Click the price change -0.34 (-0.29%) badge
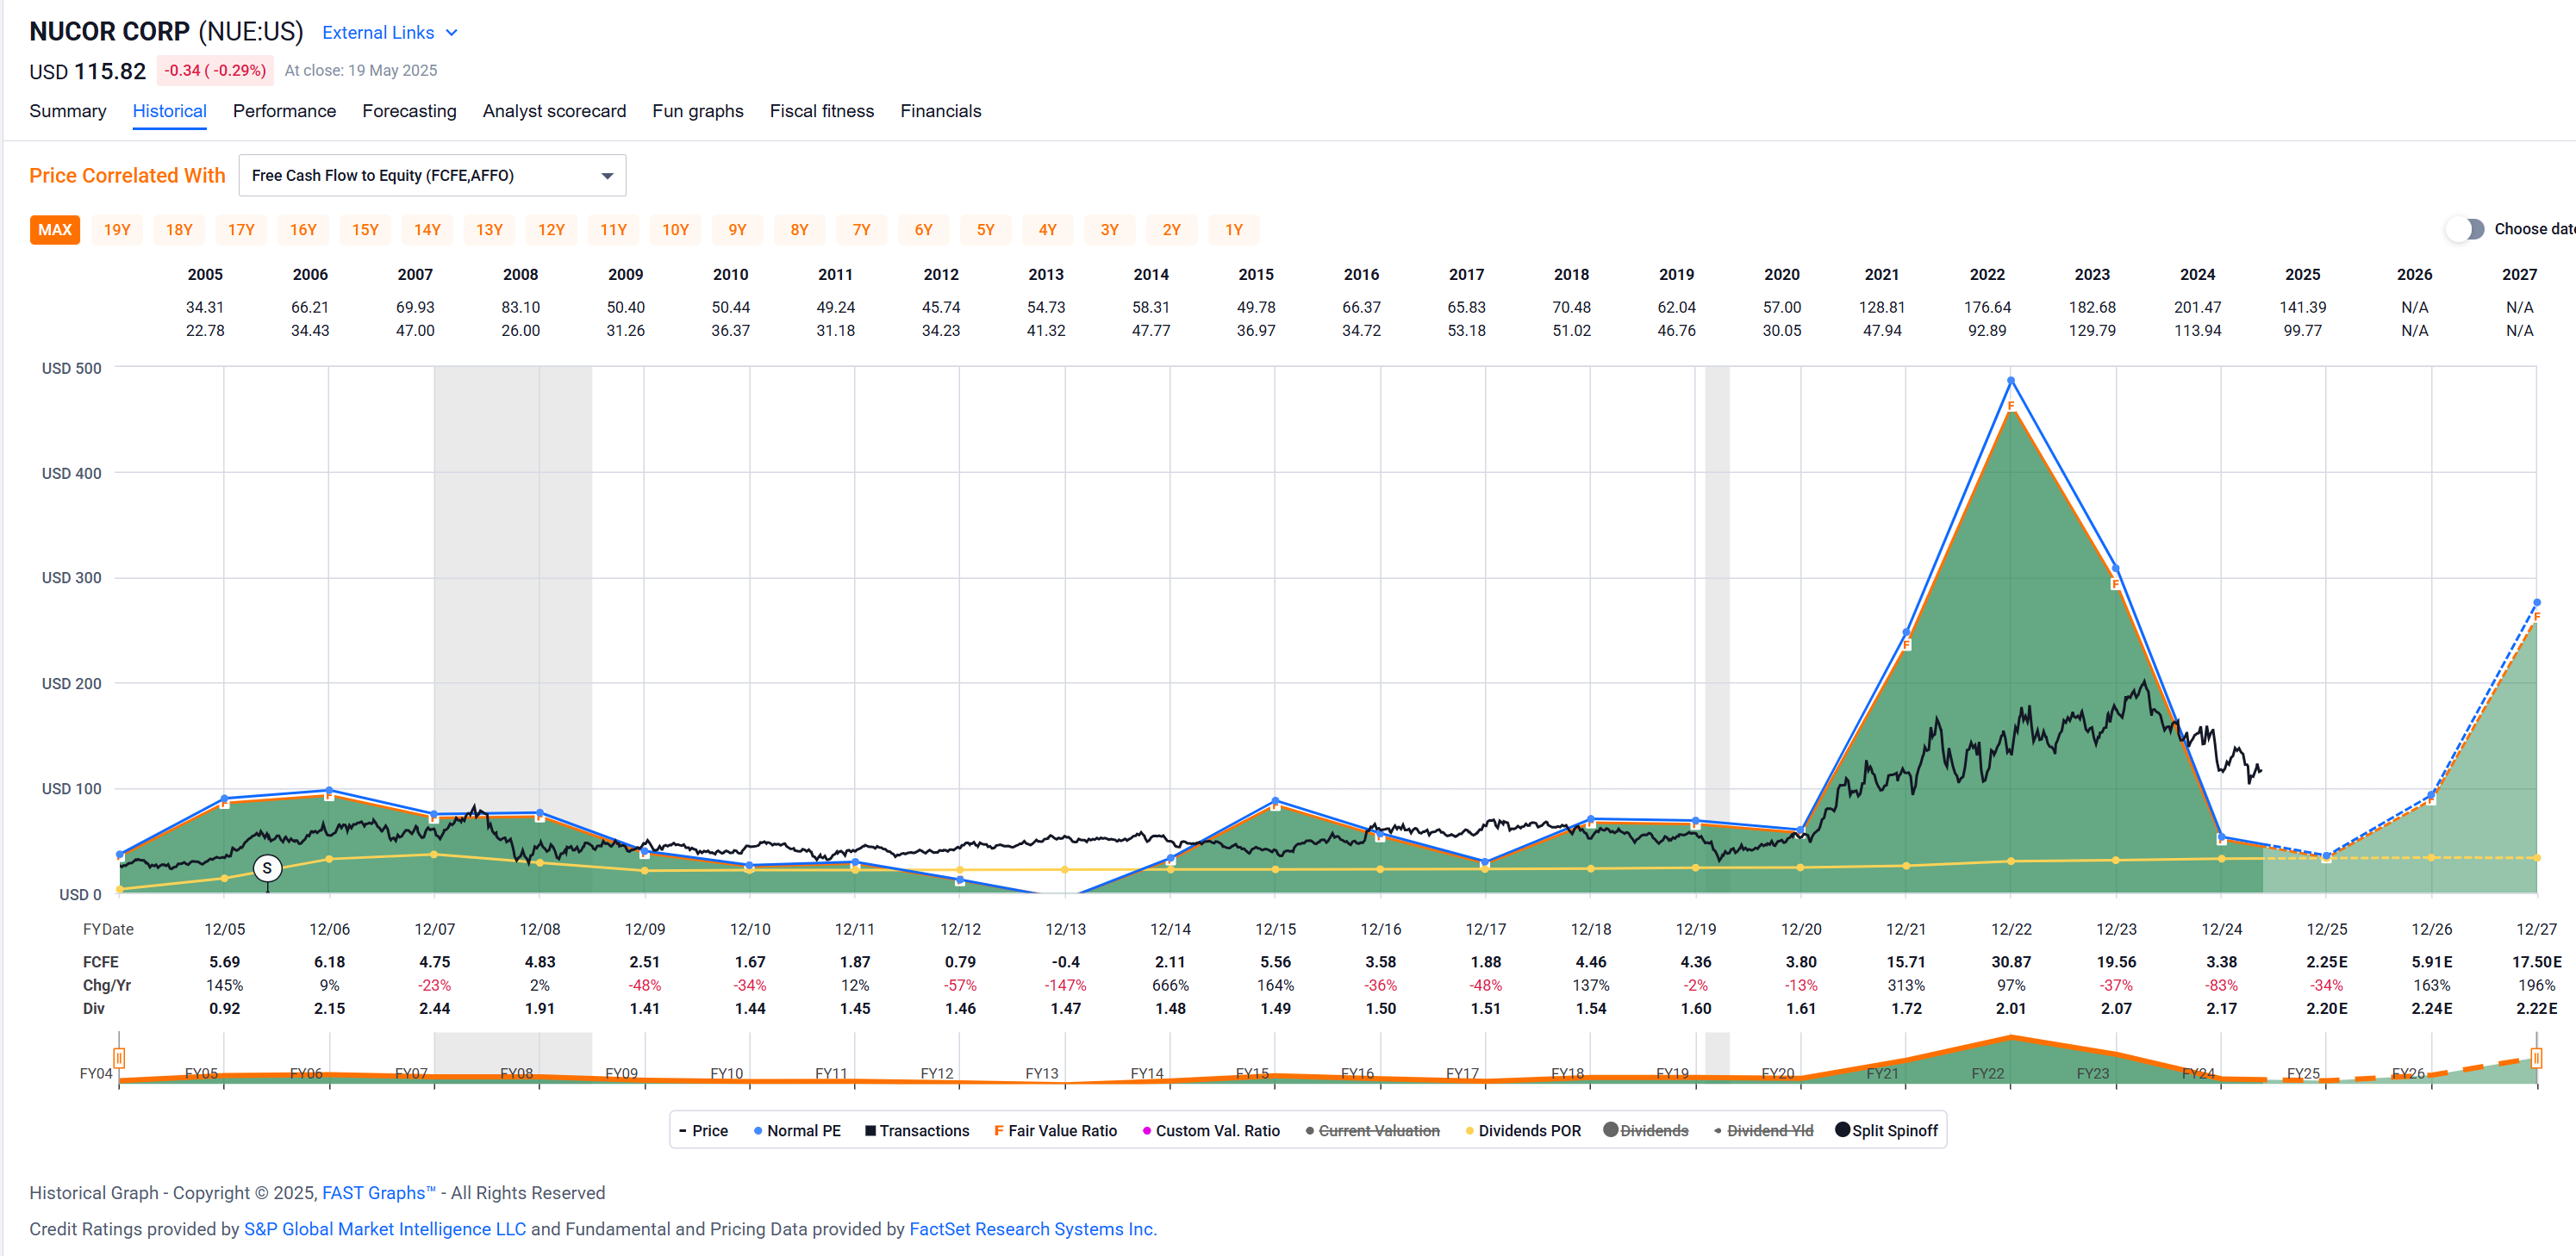 215,71
